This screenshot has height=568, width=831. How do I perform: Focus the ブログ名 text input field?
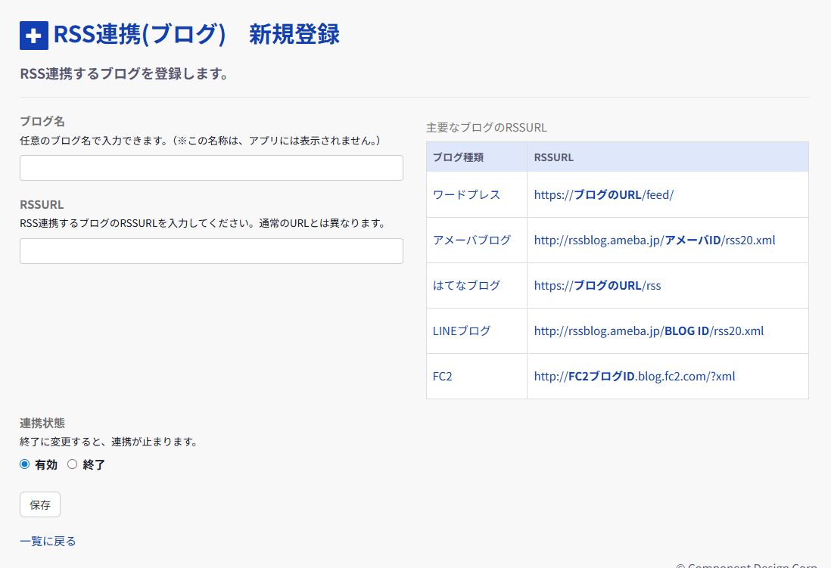(211, 168)
